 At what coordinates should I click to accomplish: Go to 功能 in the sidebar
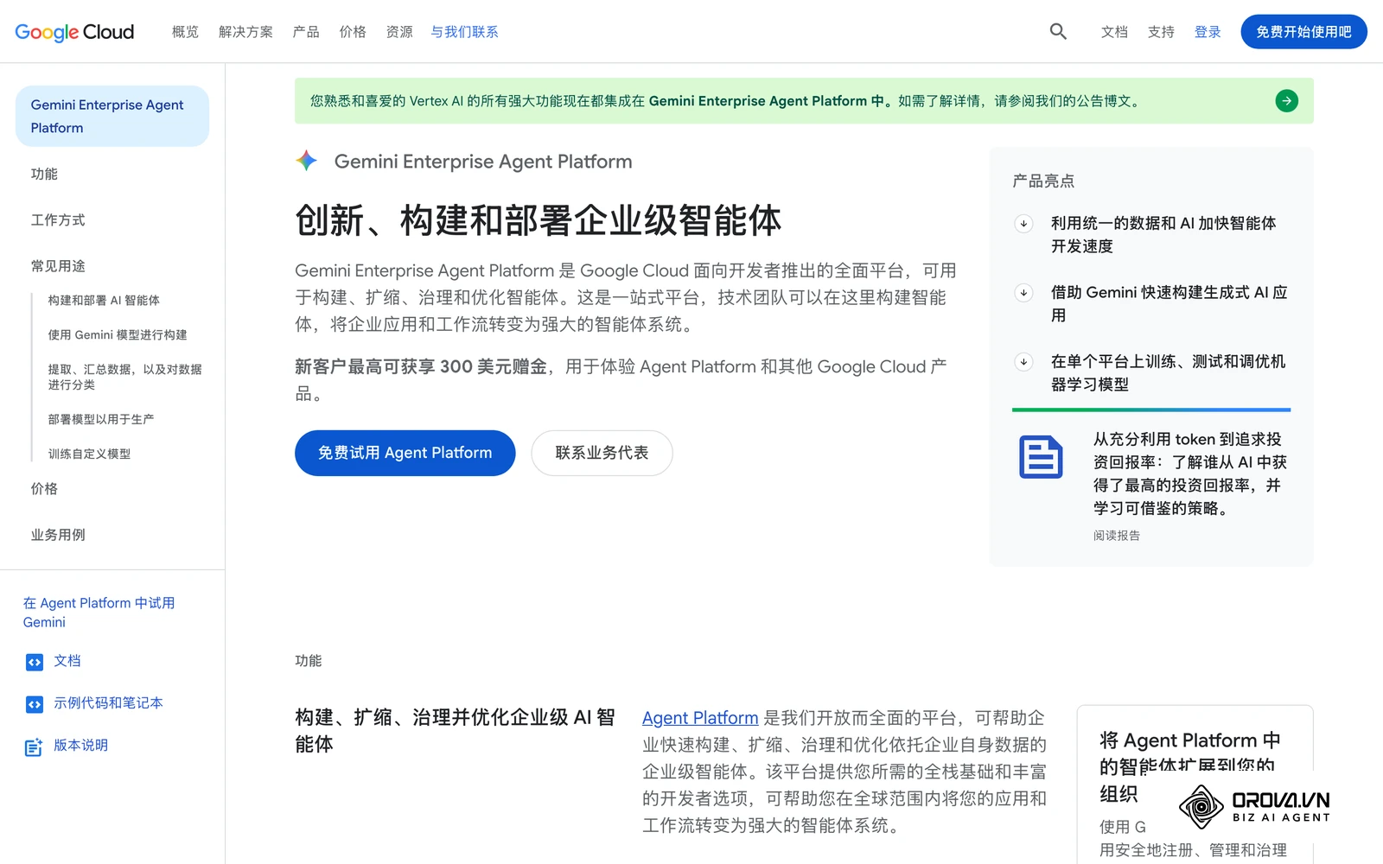coord(44,174)
